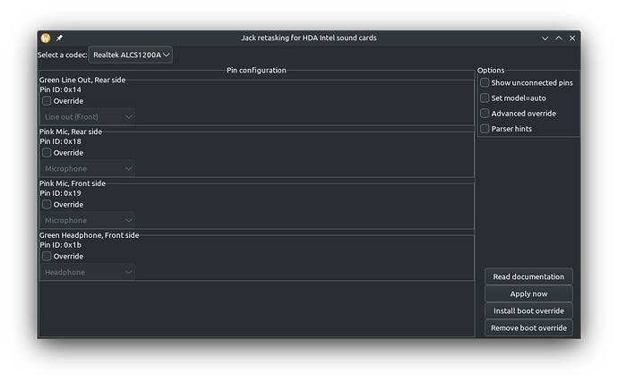The width and height of the screenshot is (618, 382).
Task: Click the application icon in the title bar
Action: [46, 38]
